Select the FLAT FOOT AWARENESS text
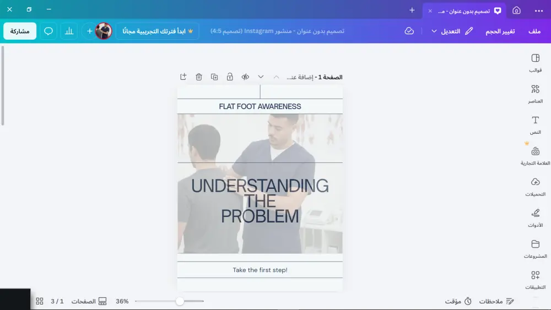 pyautogui.click(x=260, y=106)
